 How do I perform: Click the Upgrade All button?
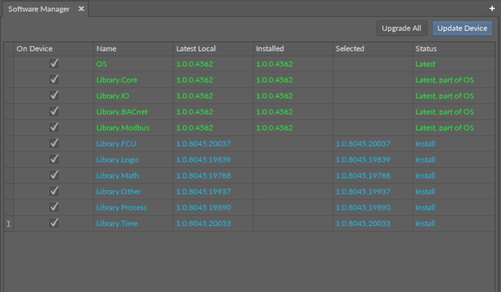(x=401, y=29)
